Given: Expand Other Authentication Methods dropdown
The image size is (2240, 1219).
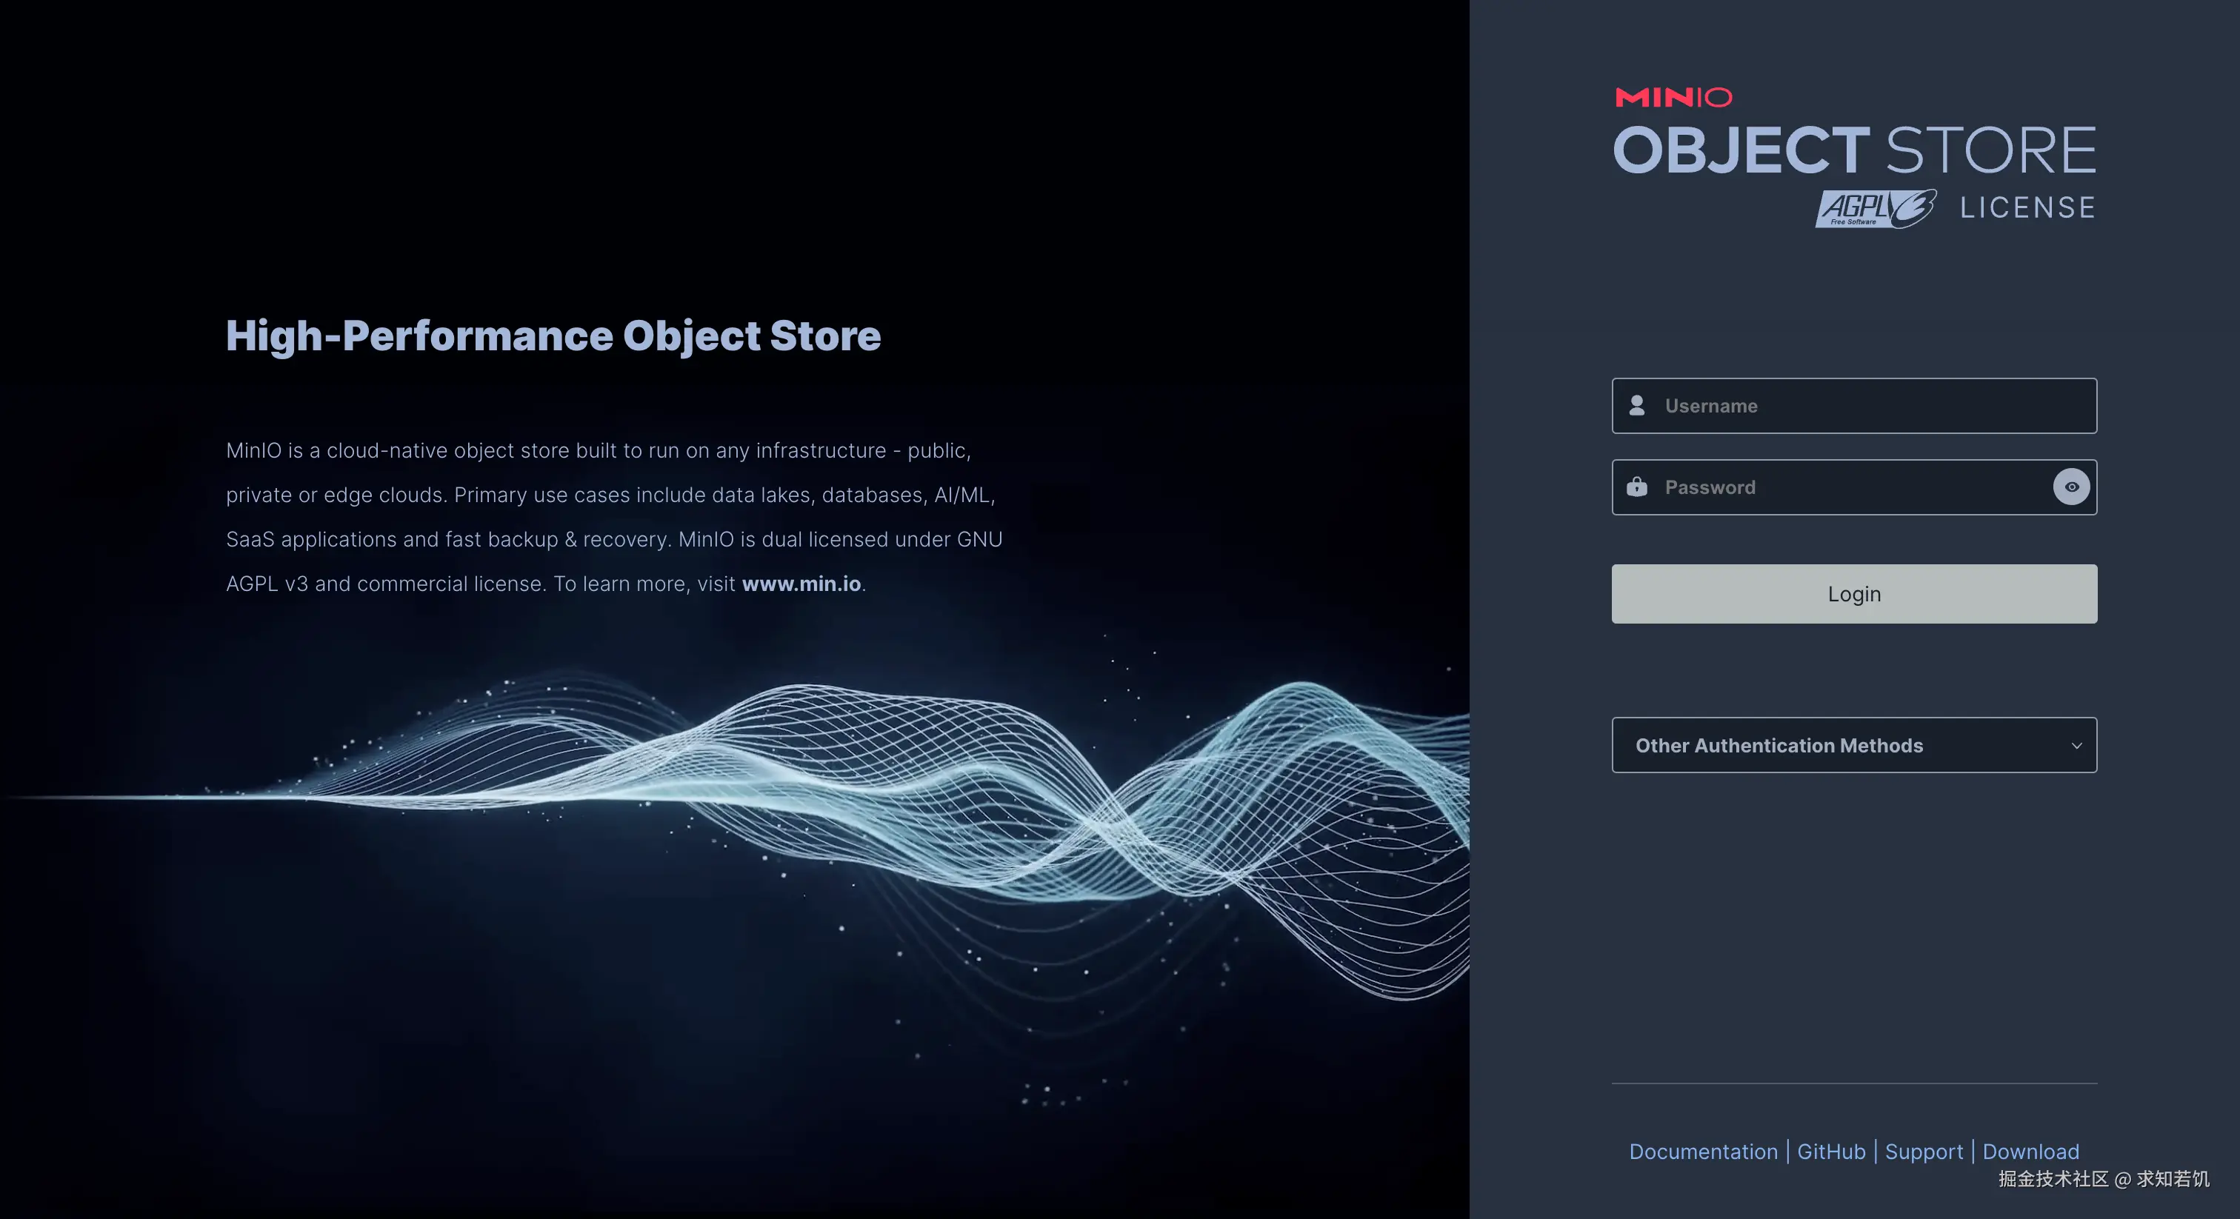Looking at the screenshot, I should pos(1854,745).
